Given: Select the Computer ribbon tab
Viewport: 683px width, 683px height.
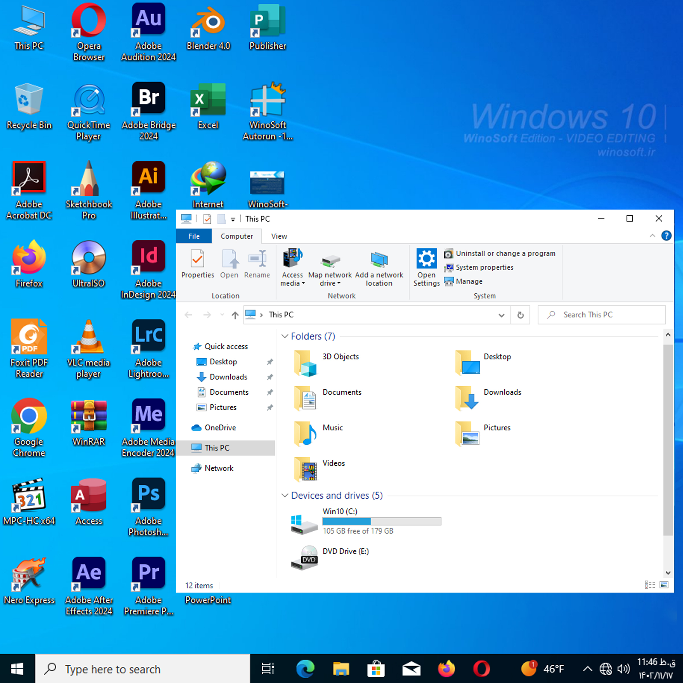Looking at the screenshot, I should pos(237,236).
